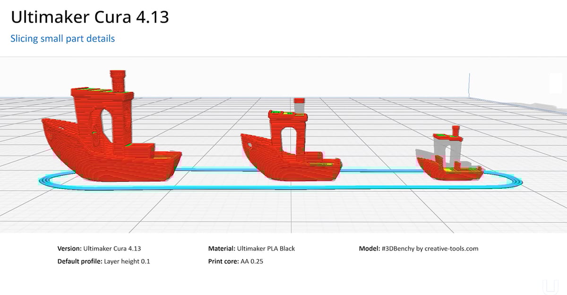Click the "Material: Ultimaker PLA Black" text
567x295 pixels.
[x=251, y=248]
